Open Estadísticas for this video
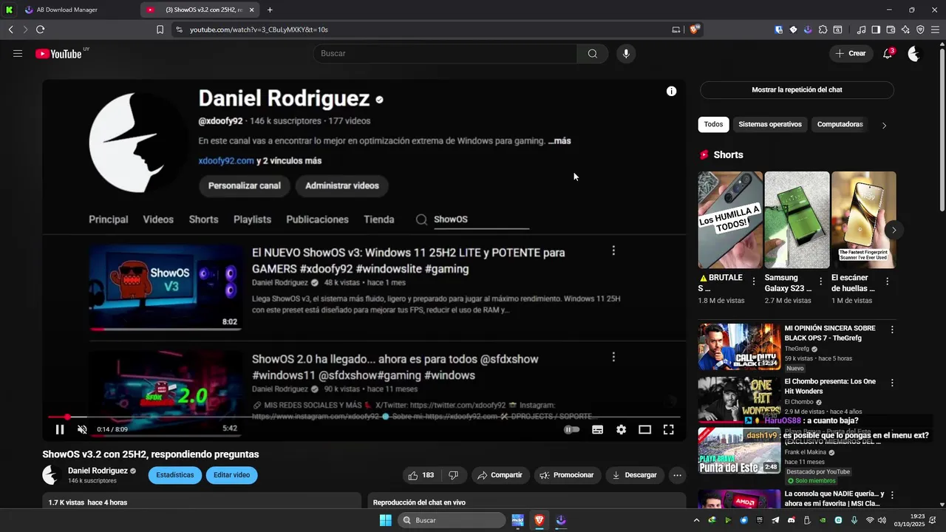This screenshot has width=946, height=532. [174, 475]
